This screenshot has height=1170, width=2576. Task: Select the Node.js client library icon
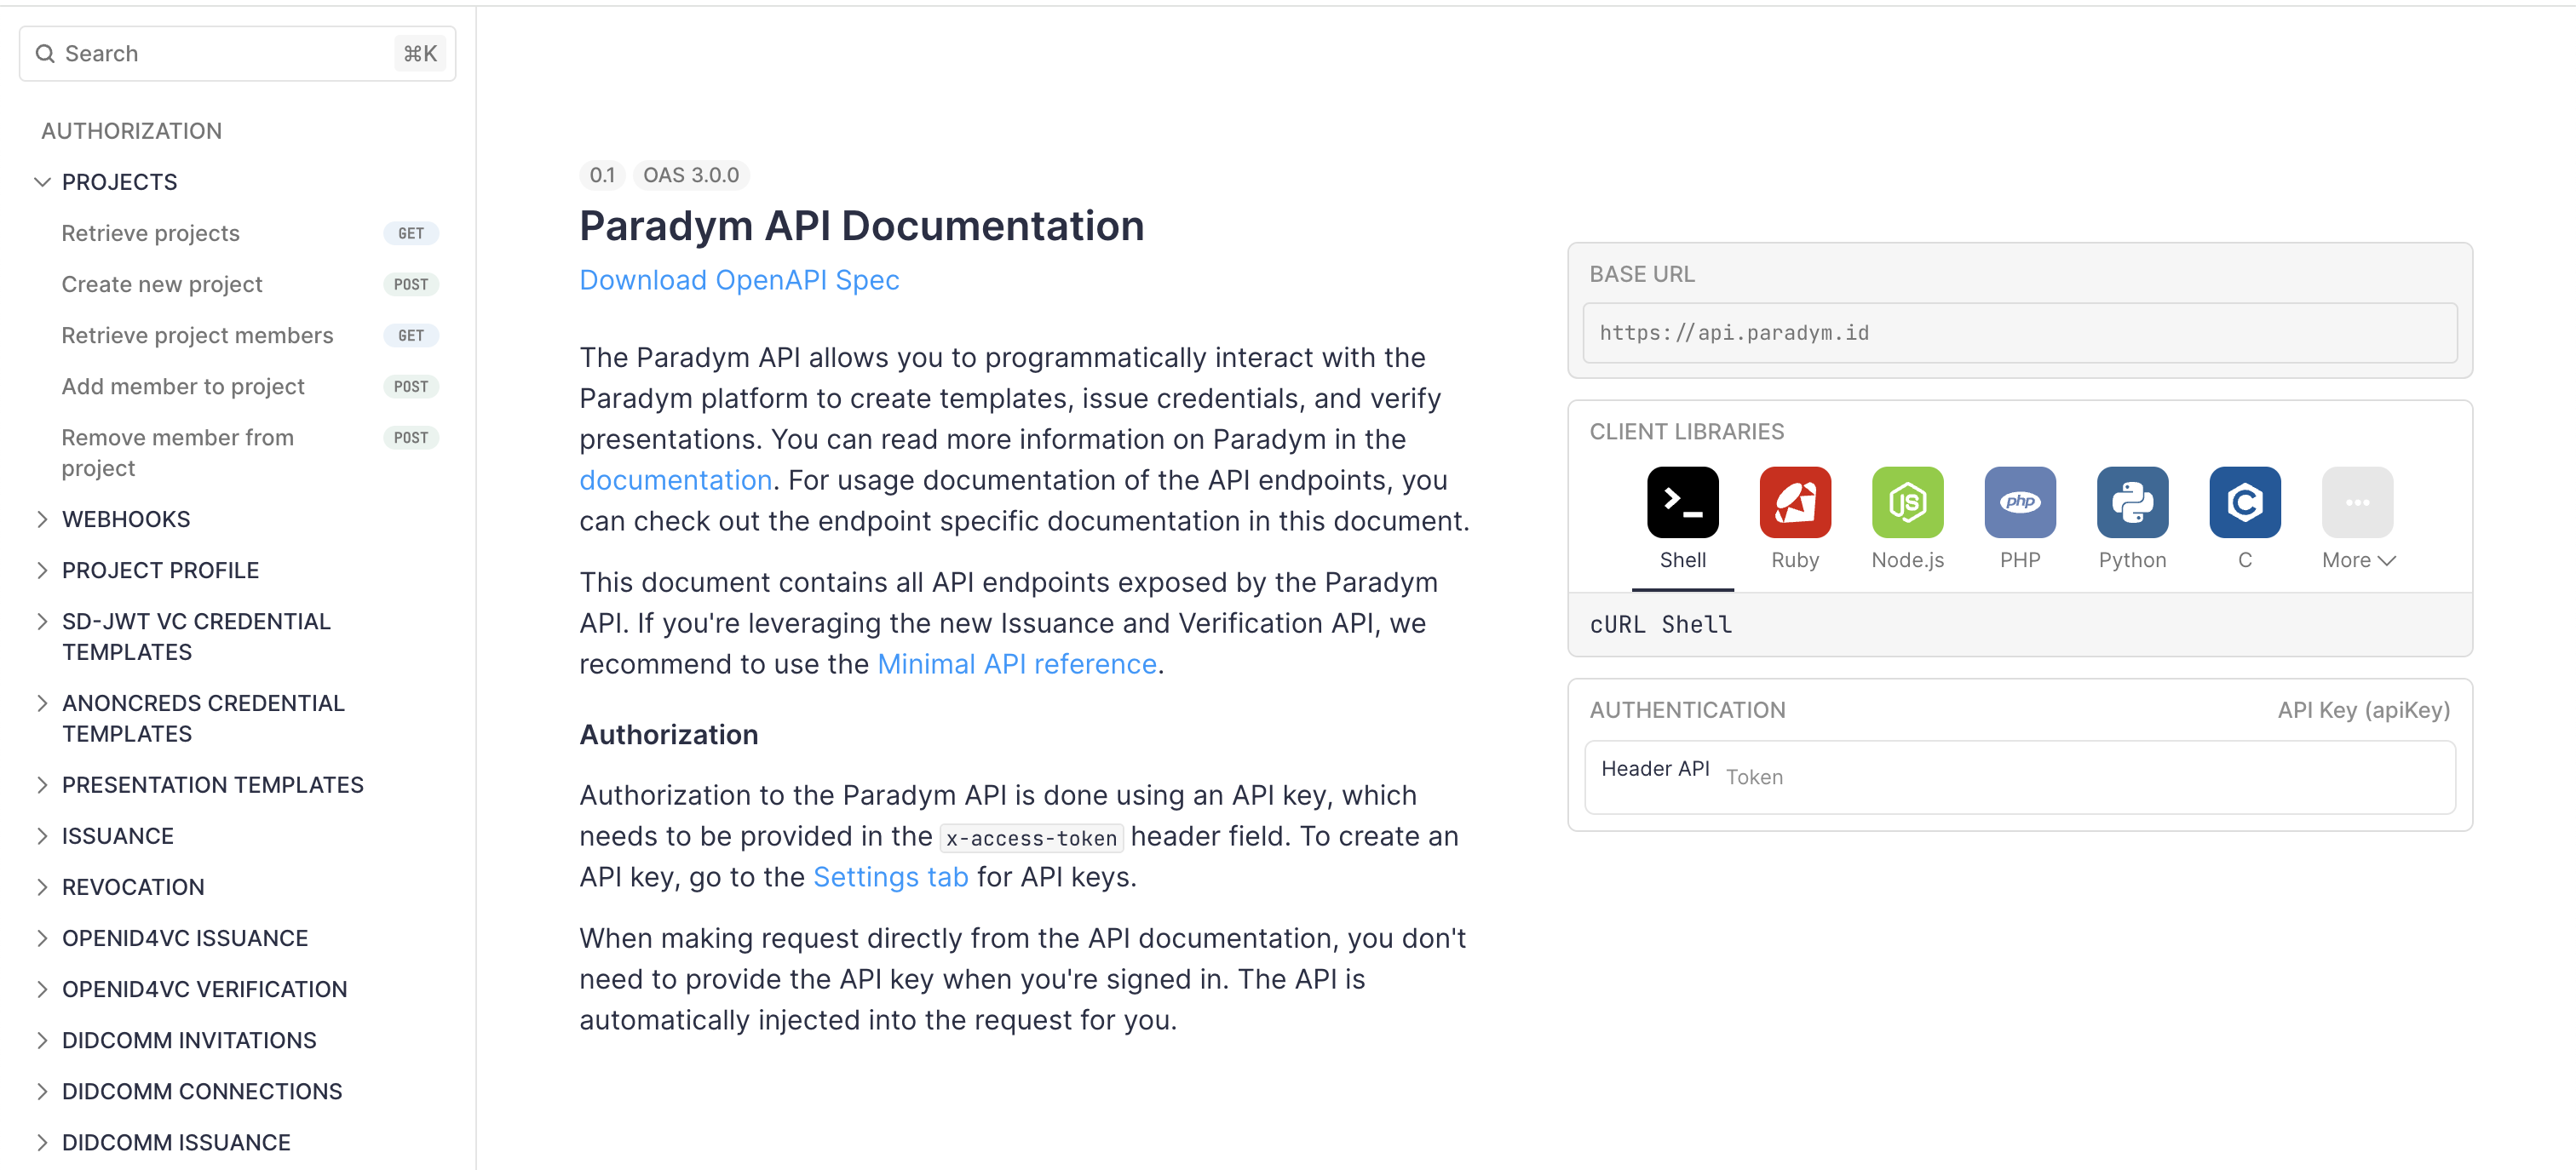[x=1907, y=502]
